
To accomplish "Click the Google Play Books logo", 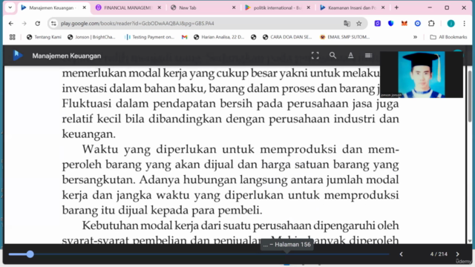I will click(18, 56).
